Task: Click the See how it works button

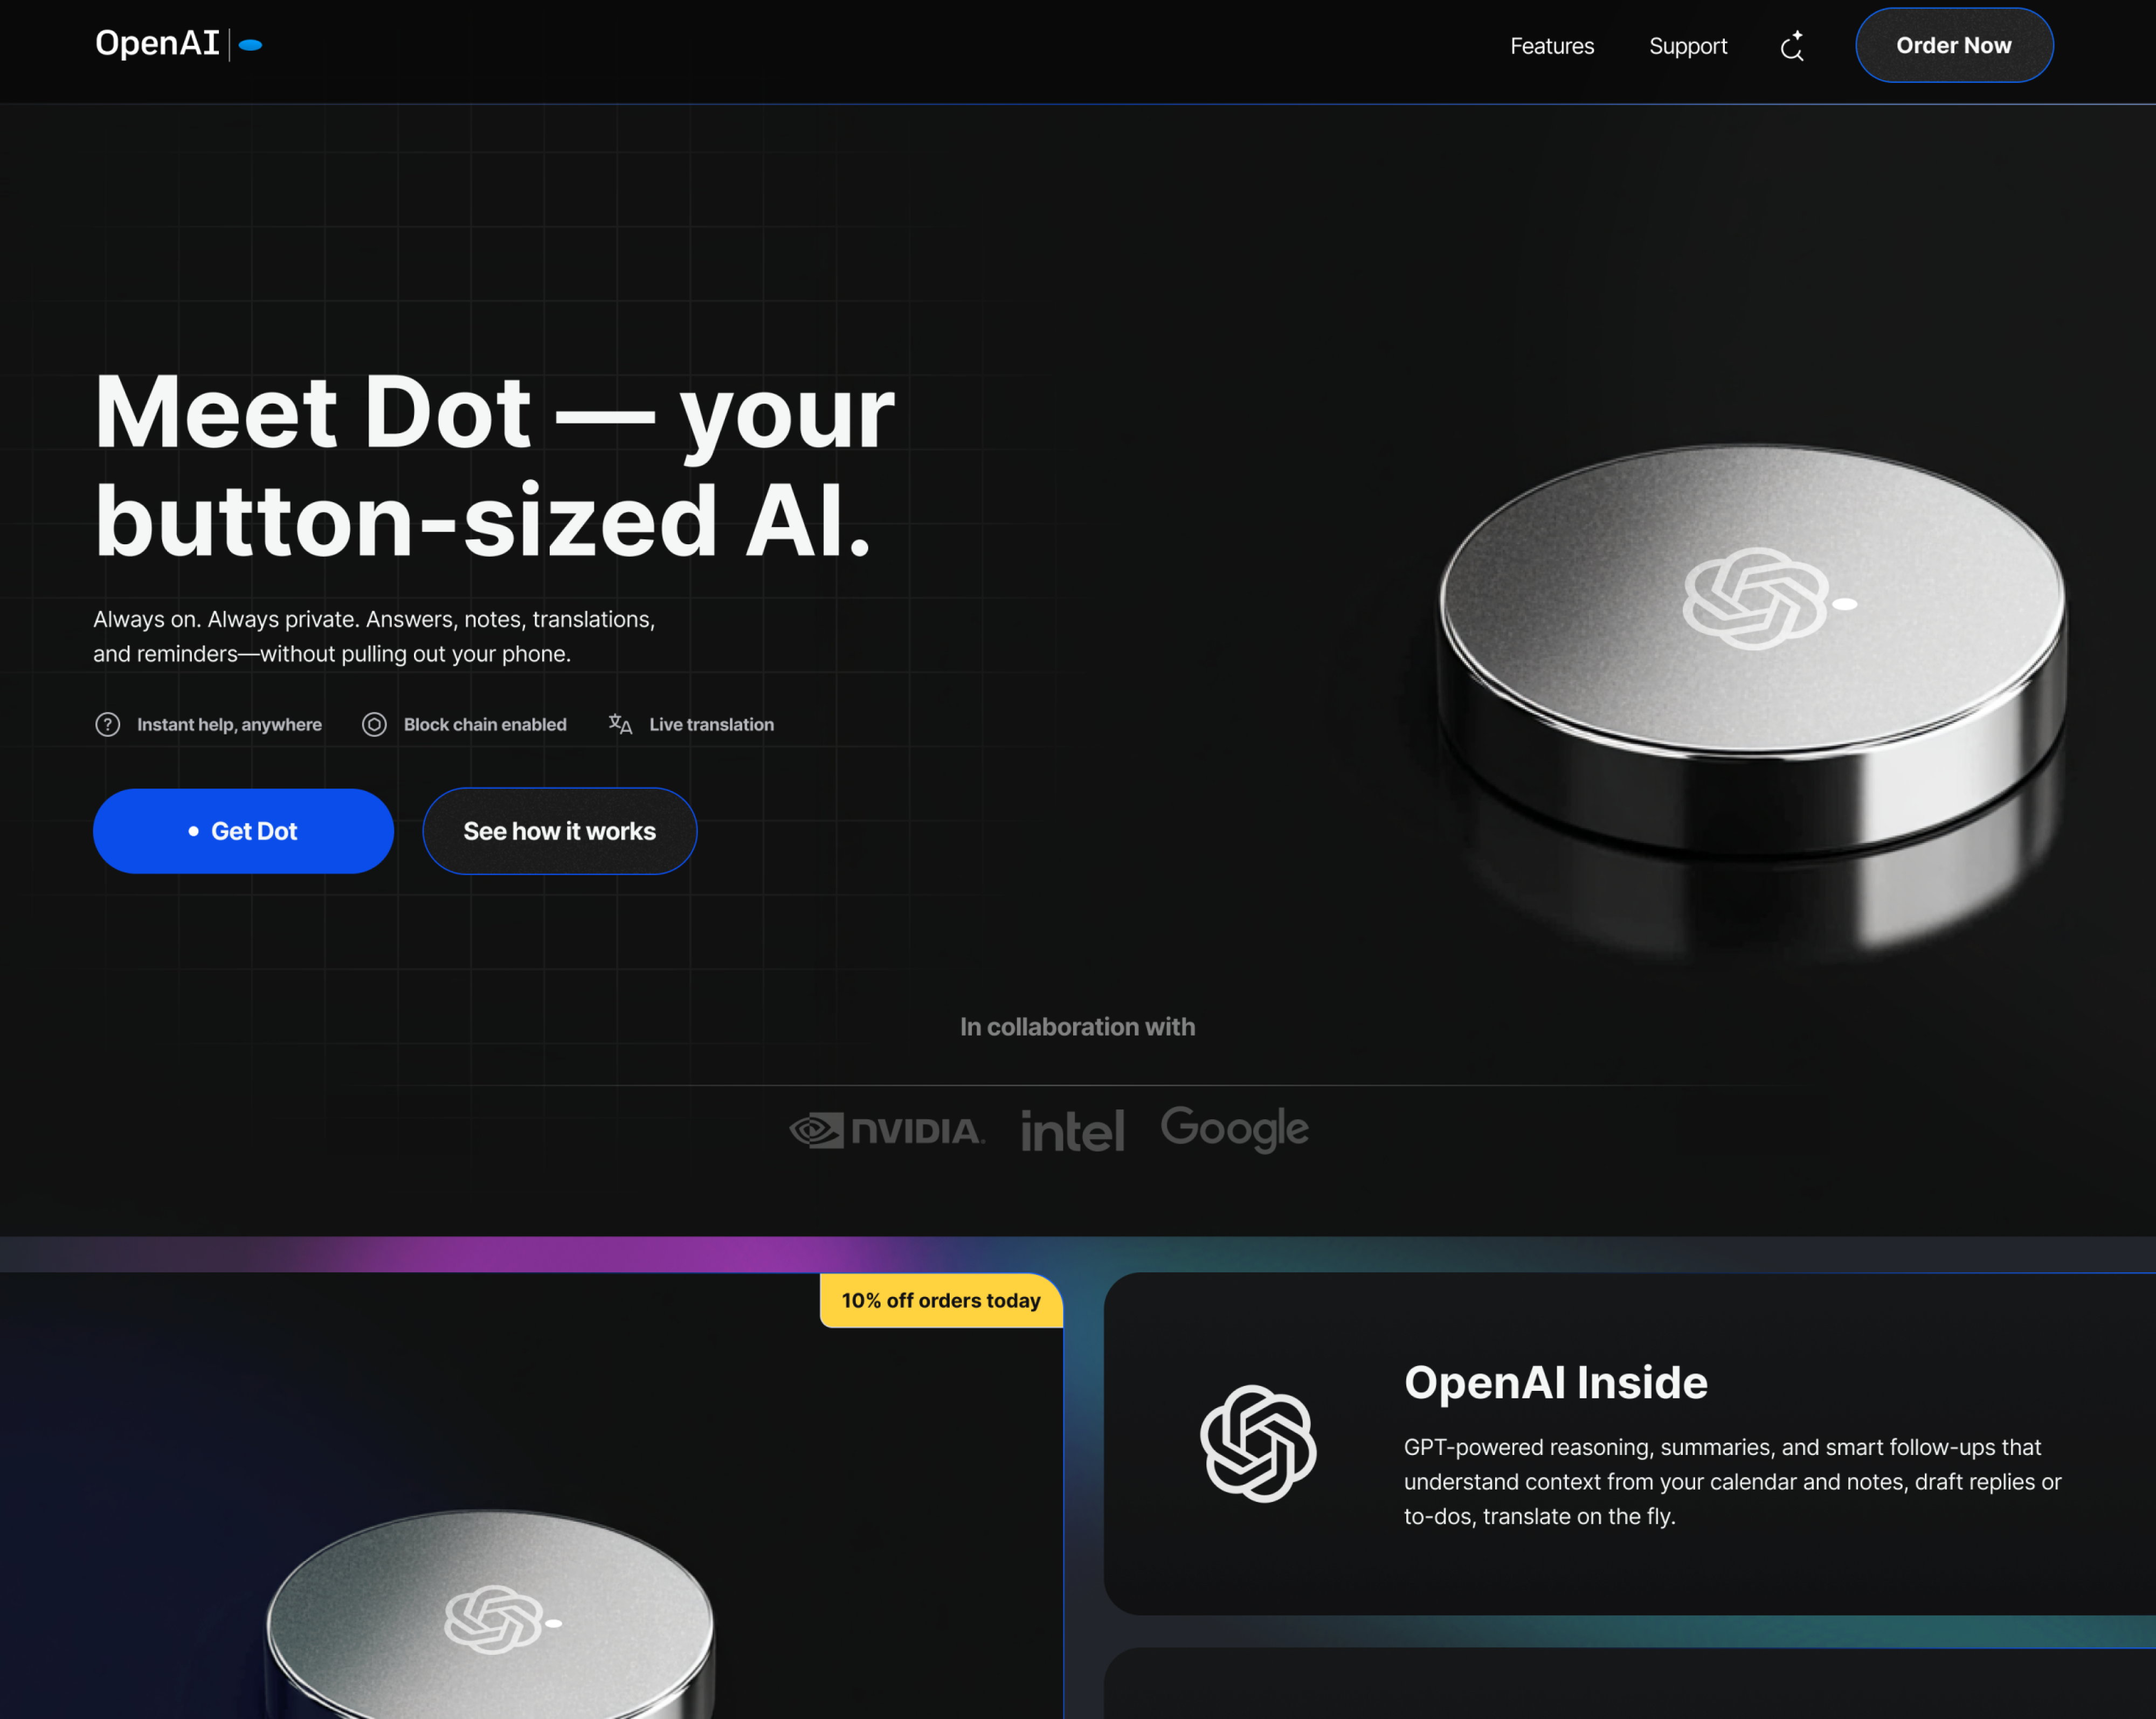Action: [559, 831]
